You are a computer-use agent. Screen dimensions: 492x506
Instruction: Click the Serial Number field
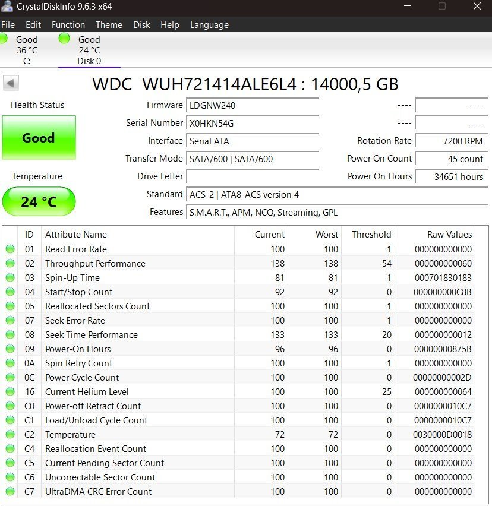pyautogui.click(x=252, y=124)
